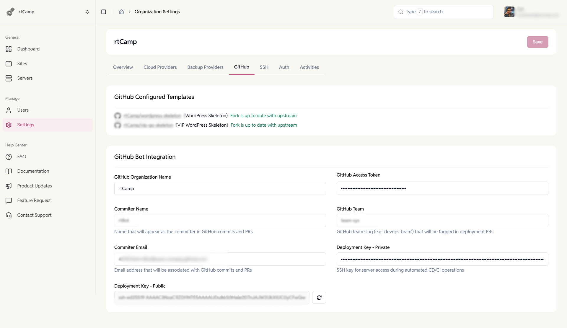This screenshot has height=328, width=567.
Task: Collapse the left sidebar panel
Action: (x=104, y=12)
